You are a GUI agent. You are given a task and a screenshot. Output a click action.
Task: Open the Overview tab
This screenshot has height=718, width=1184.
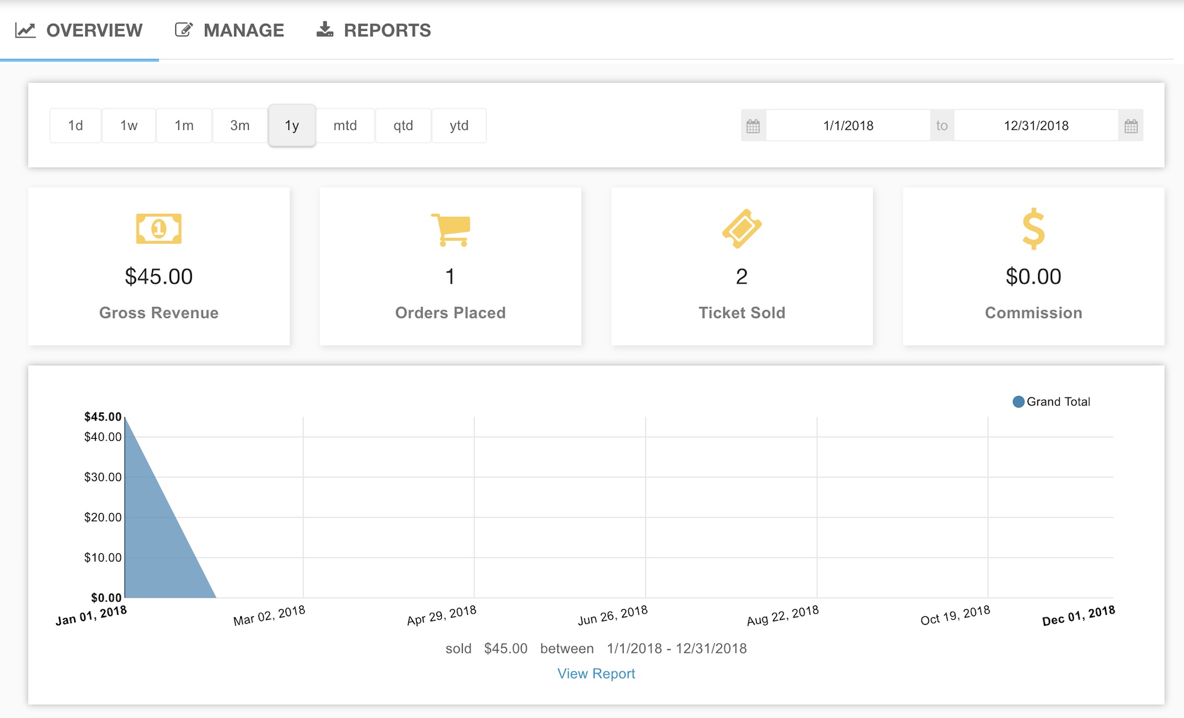click(79, 30)
